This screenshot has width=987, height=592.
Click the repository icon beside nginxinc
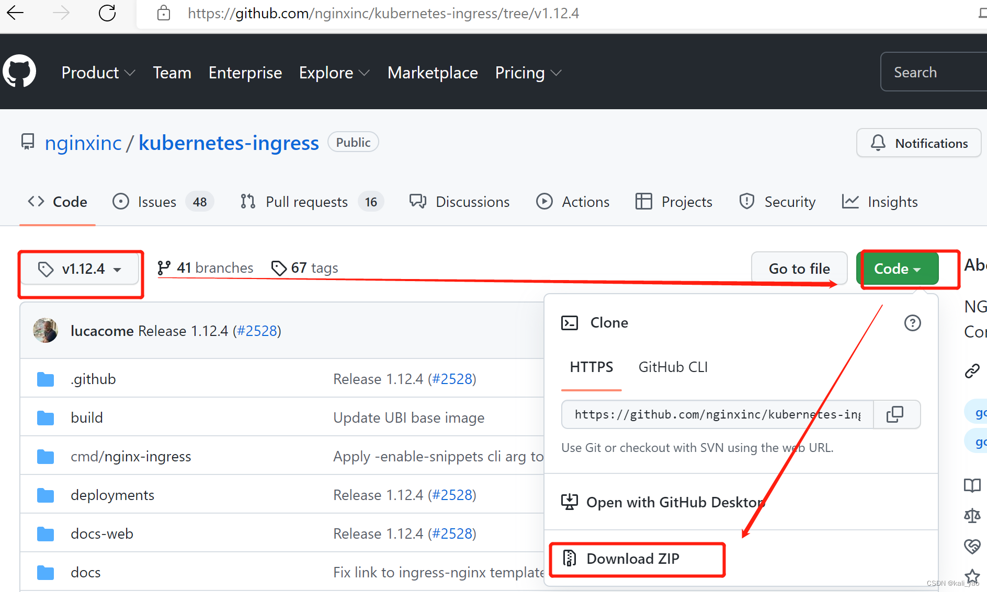(x=28, y=142)
